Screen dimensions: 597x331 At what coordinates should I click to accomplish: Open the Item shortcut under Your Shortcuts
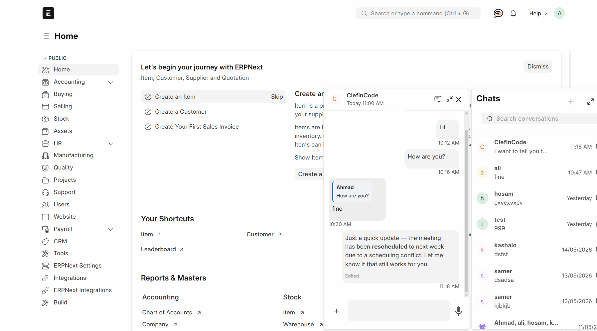(151, 234)
